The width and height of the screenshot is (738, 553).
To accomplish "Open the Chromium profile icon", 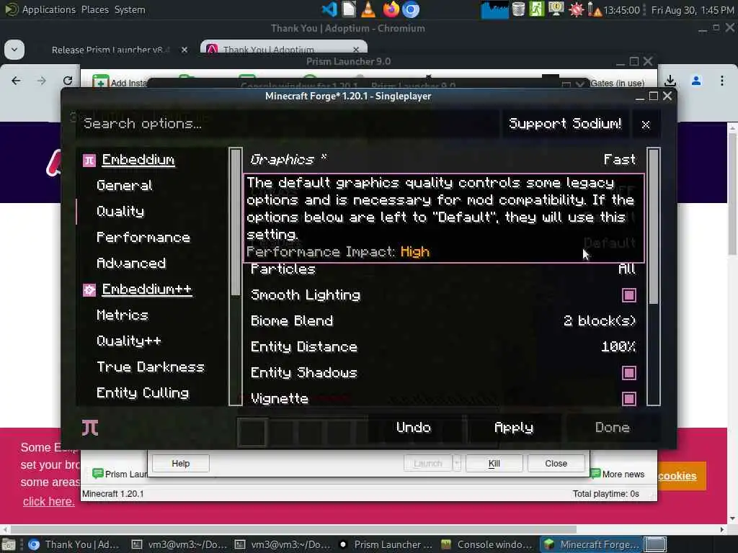I will [696, 81].
